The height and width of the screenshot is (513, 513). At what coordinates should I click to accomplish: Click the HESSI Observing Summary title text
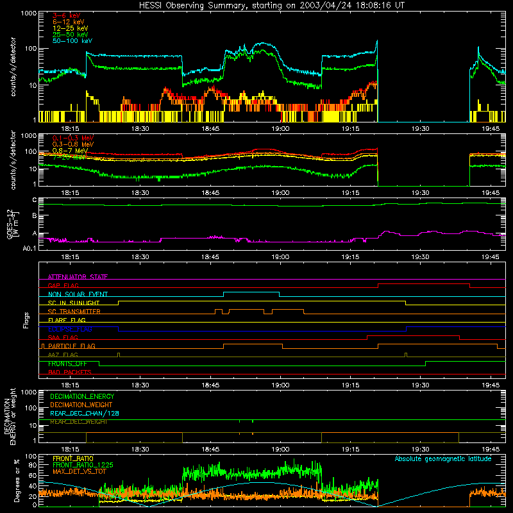click(x=272, y=6)
